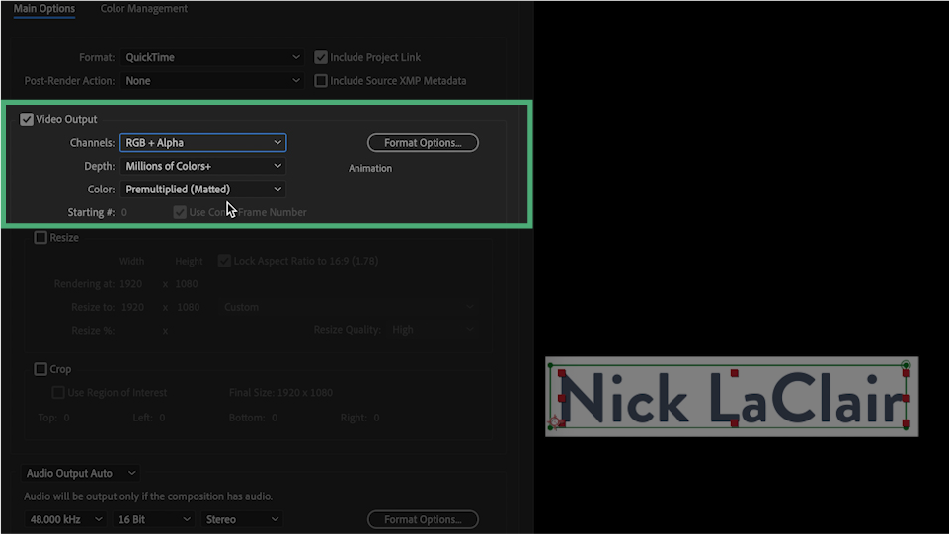Enable the Resize checkbox
Image resolution: width=949 pixels, height=534 pixels.
40,238
